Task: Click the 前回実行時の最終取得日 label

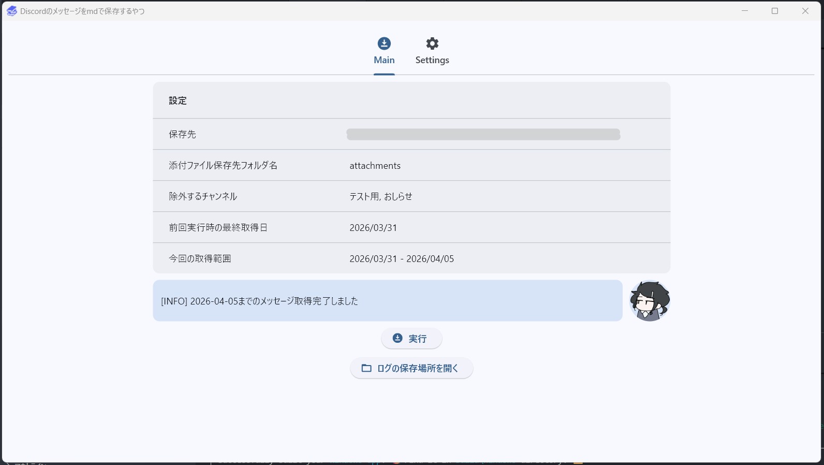Action: click(x=218, y=227)
